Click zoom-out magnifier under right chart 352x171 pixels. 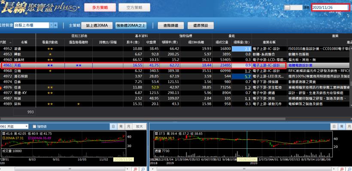349,169
